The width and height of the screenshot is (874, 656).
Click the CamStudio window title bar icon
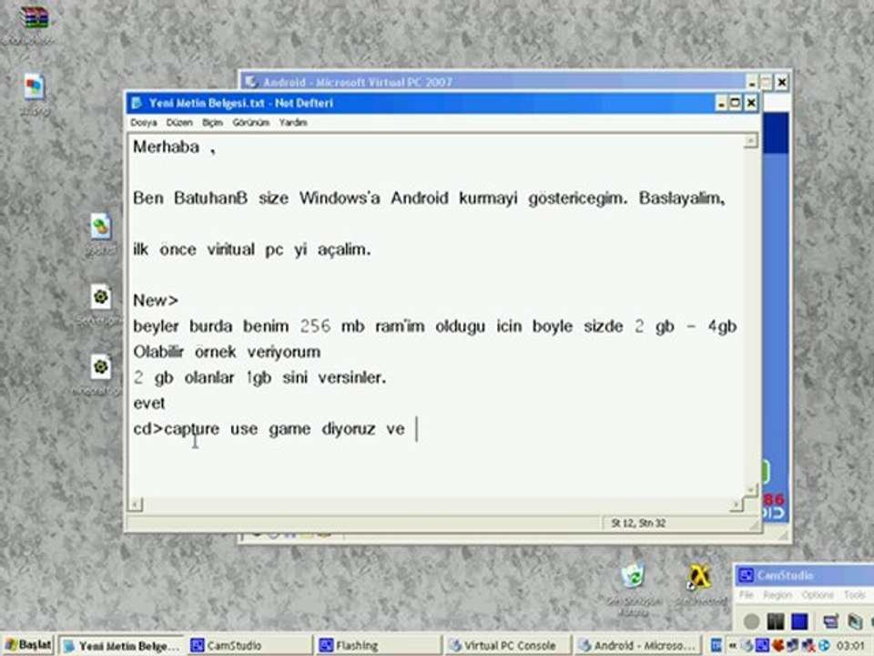(x=746, y=575)
